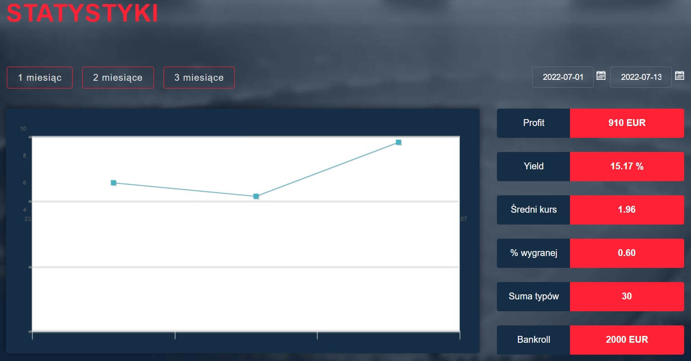Screen dimensions: 691x361
Task: Focus the end date field 2022-07-13
Action: click(641, 77)
